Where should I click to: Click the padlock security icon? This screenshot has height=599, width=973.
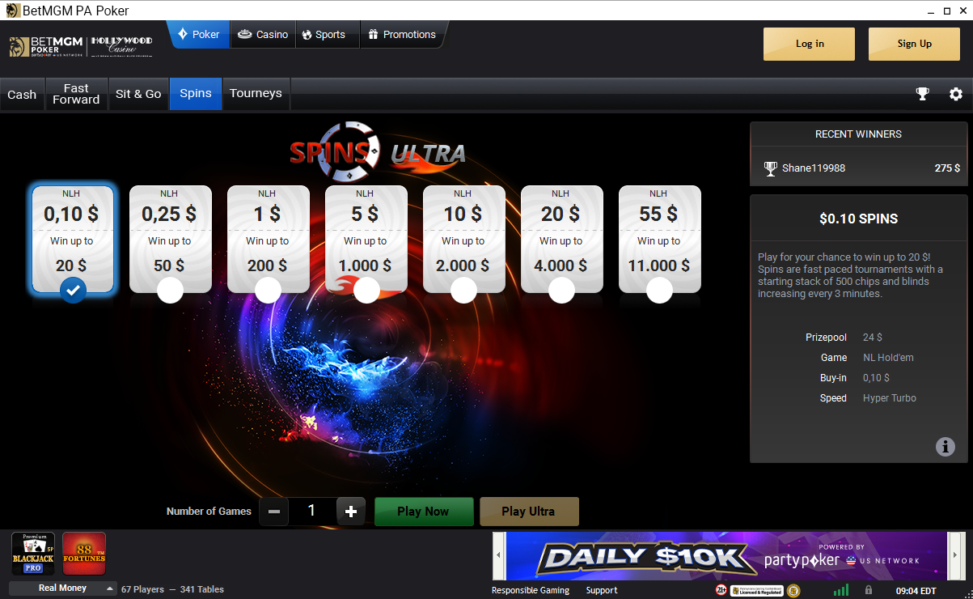click(x=869, y=590)
